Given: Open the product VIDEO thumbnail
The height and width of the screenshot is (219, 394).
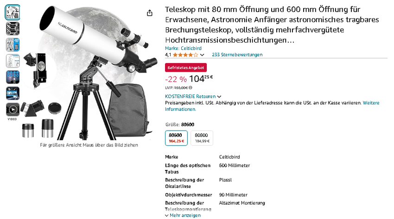Looking at the screenshot, I should (13, 110).
